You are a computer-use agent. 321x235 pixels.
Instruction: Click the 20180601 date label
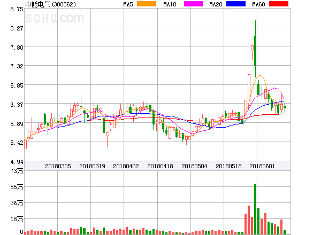click(262, 166)
